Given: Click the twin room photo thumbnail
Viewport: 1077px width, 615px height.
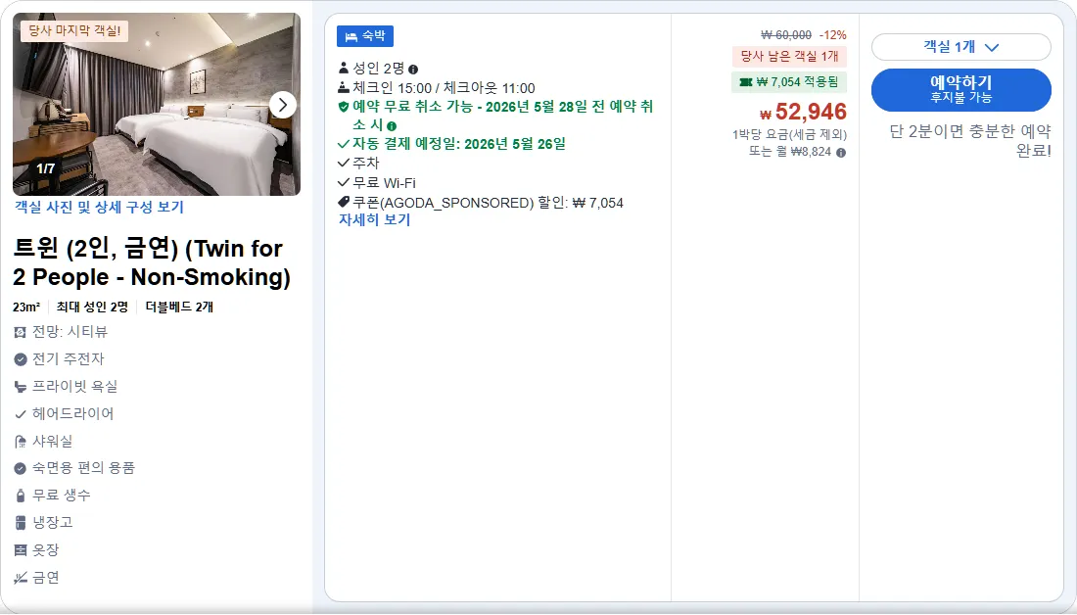Looking at the screenshot, I should (157, 105).
